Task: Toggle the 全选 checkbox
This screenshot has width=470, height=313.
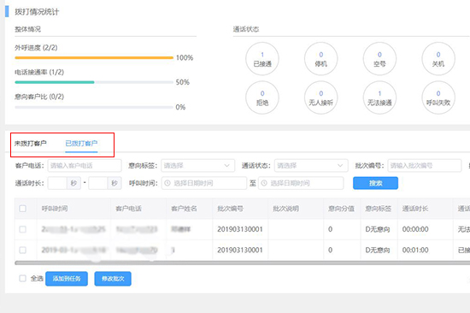Action: pos(23,279)
